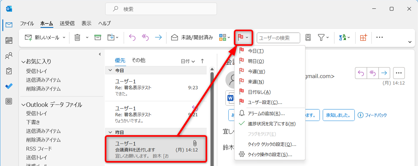Select 明日(O) from flag menu
418x166 pixels.
click(256, 61)
